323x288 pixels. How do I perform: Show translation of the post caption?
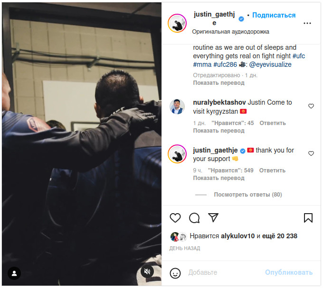pyautogui.click(x=218, y=83)
